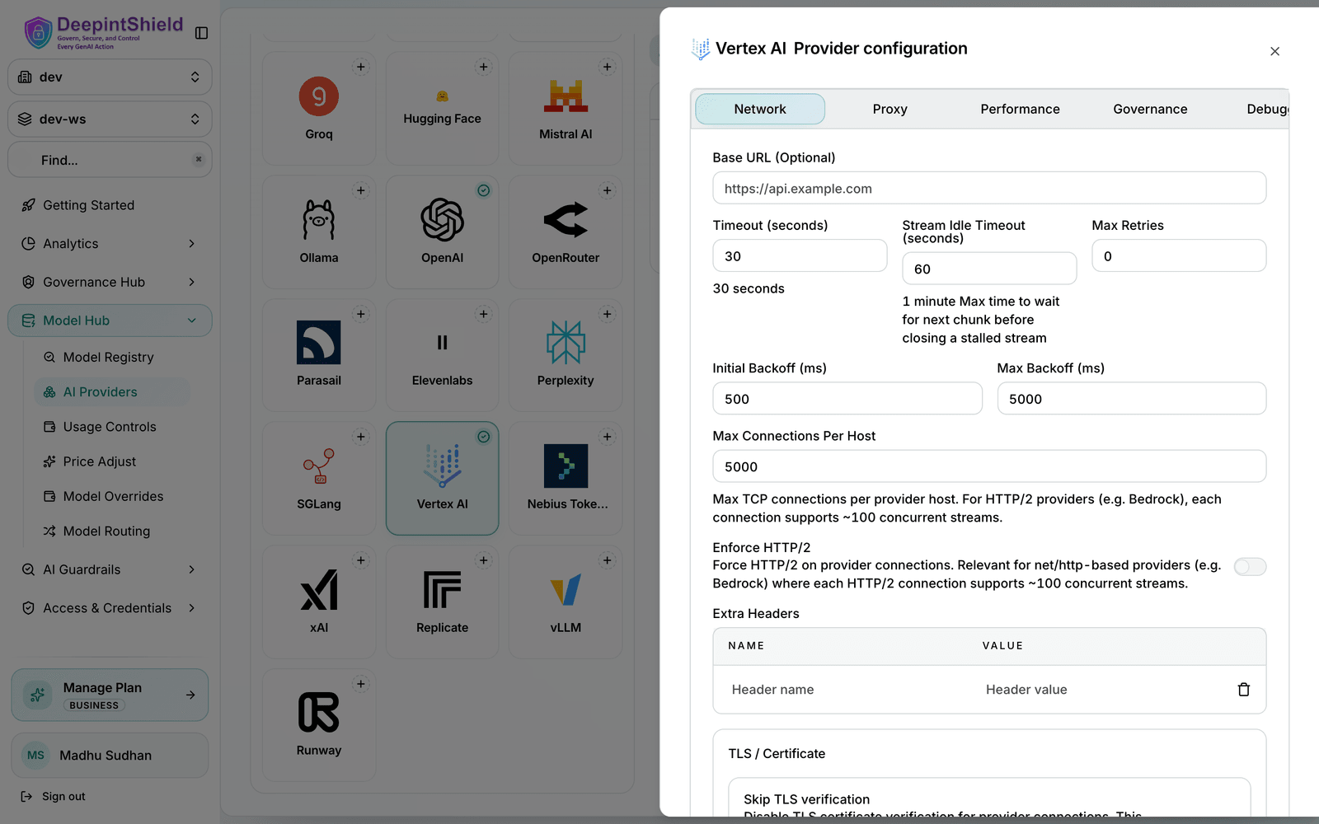The width and height of the screenshot is (1319, 824).
Task: Click the vLLM provider logo
Action: click(x=566, y=590)
